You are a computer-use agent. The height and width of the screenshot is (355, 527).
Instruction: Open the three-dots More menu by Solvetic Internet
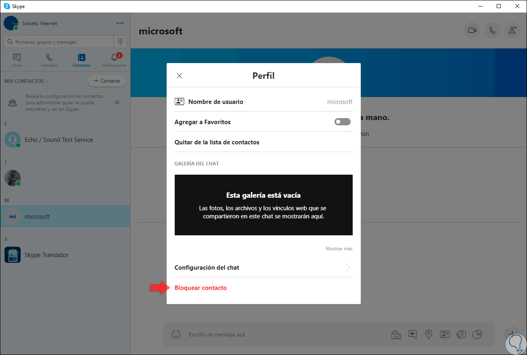pyautogui.click(x=120, y=23)
